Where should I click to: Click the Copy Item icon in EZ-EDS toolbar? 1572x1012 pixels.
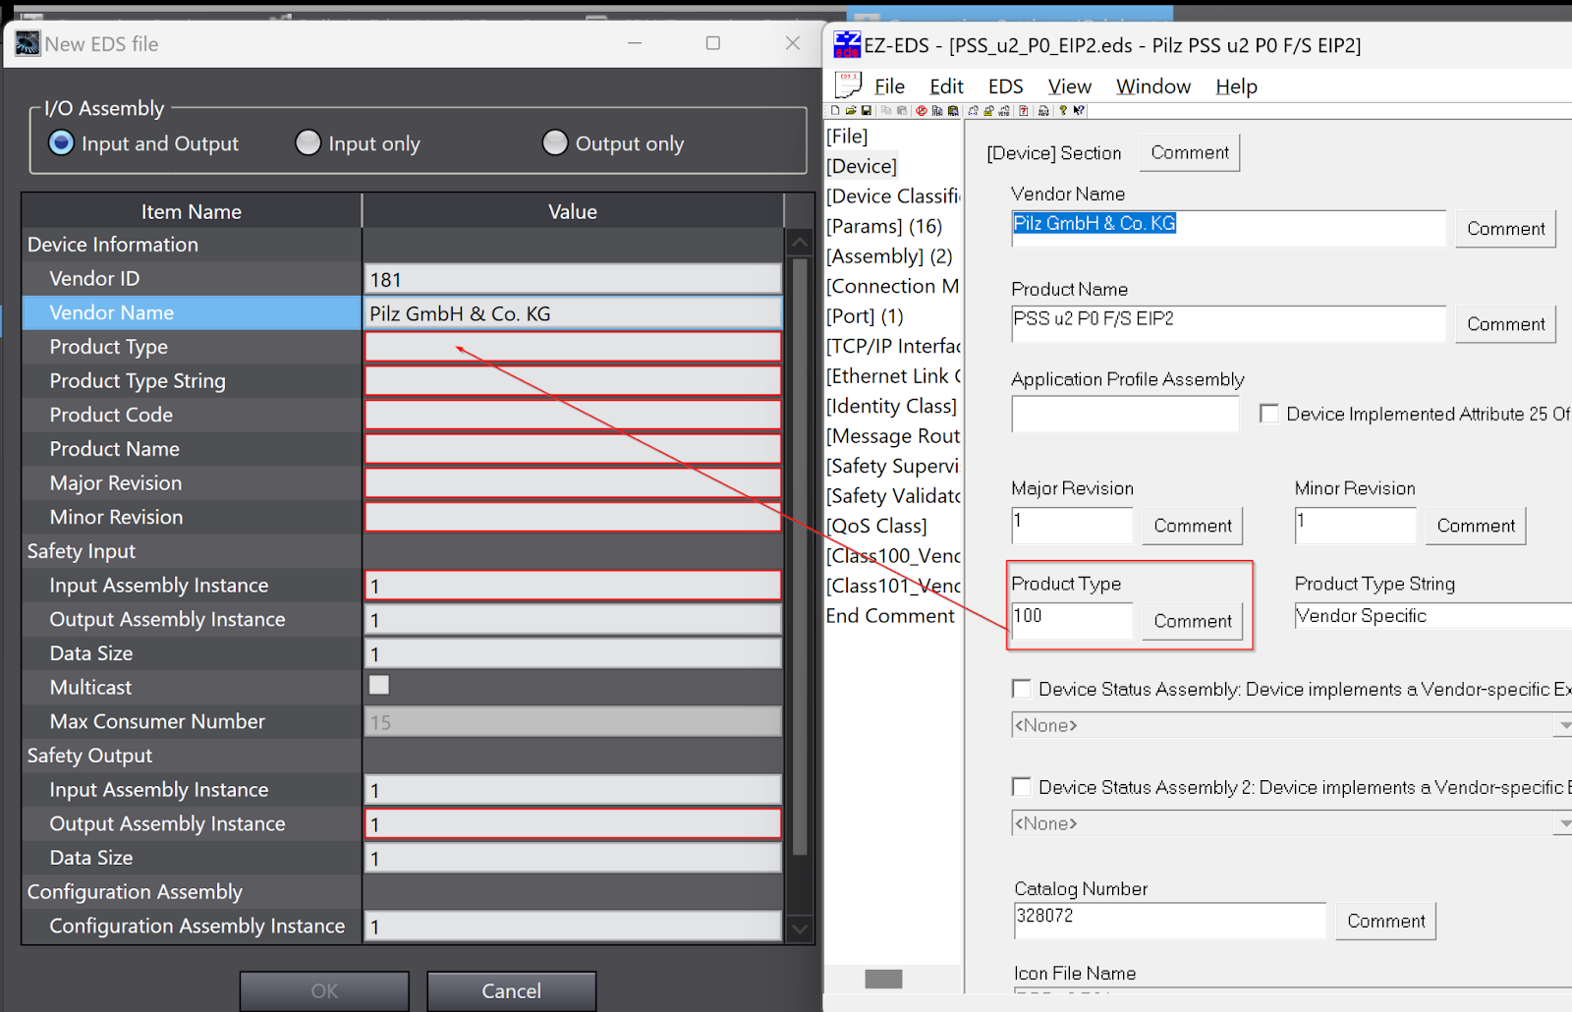(937, 110)
